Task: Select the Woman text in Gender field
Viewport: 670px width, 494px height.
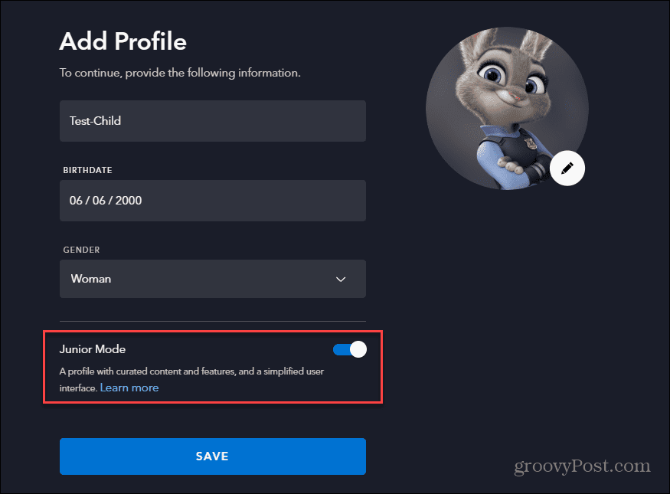Action: tap(90, 279)
